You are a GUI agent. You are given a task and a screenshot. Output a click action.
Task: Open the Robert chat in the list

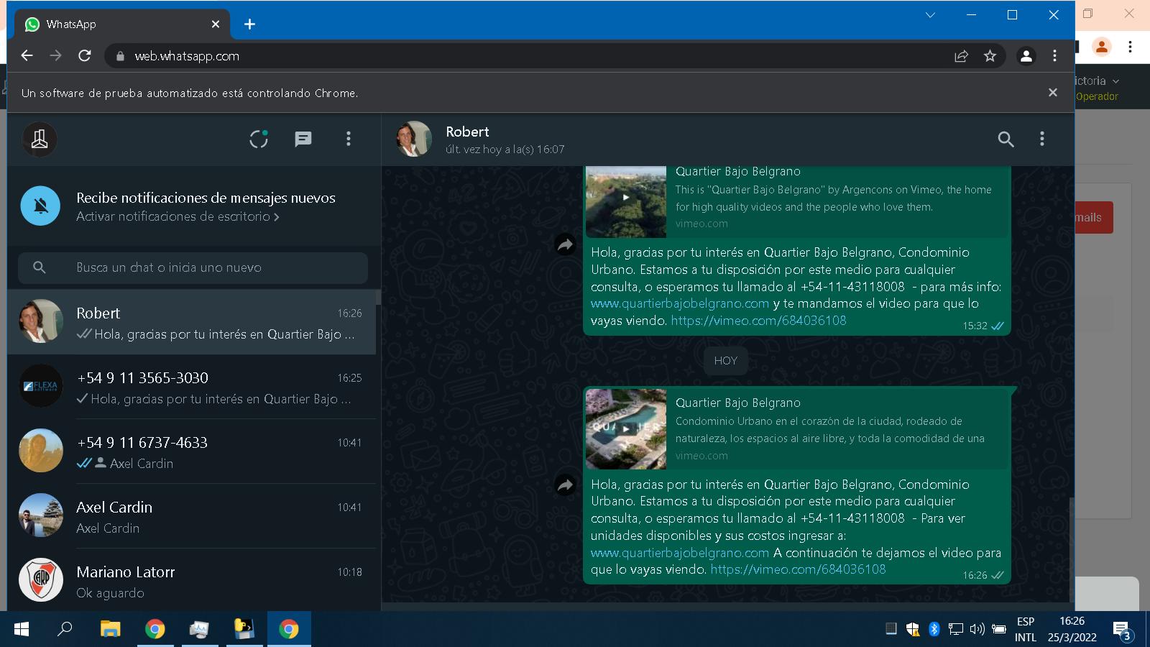point(191,322)
